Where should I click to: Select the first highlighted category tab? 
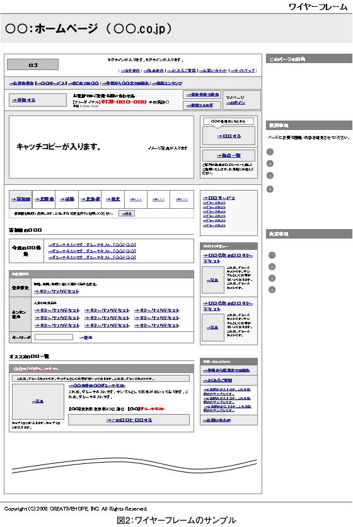[x=21, y=199]
